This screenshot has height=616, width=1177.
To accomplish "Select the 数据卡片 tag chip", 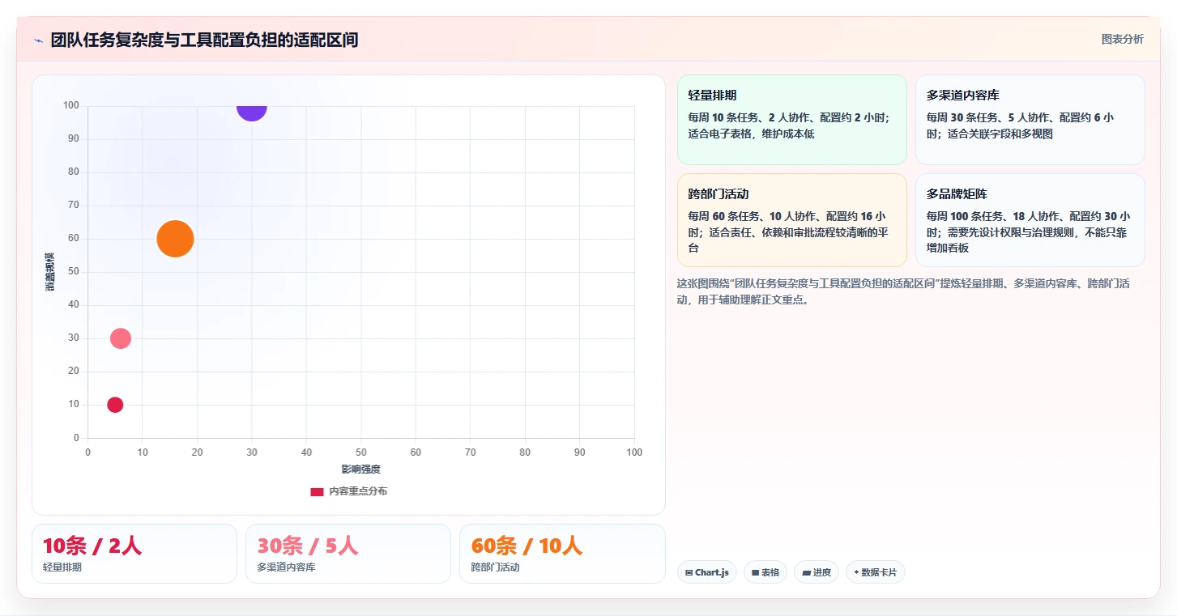I will click(x=876, y=572).
